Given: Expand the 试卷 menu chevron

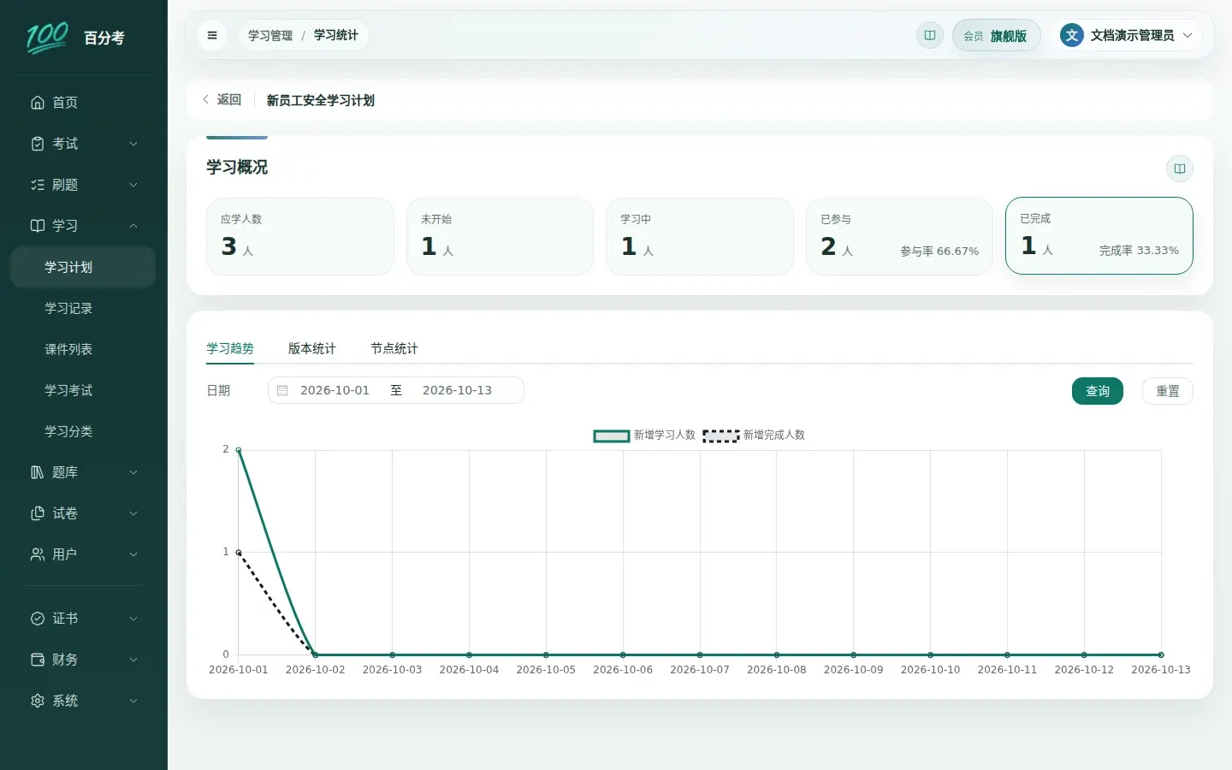Looking at the screenshot, I should [x=133, y=513].
